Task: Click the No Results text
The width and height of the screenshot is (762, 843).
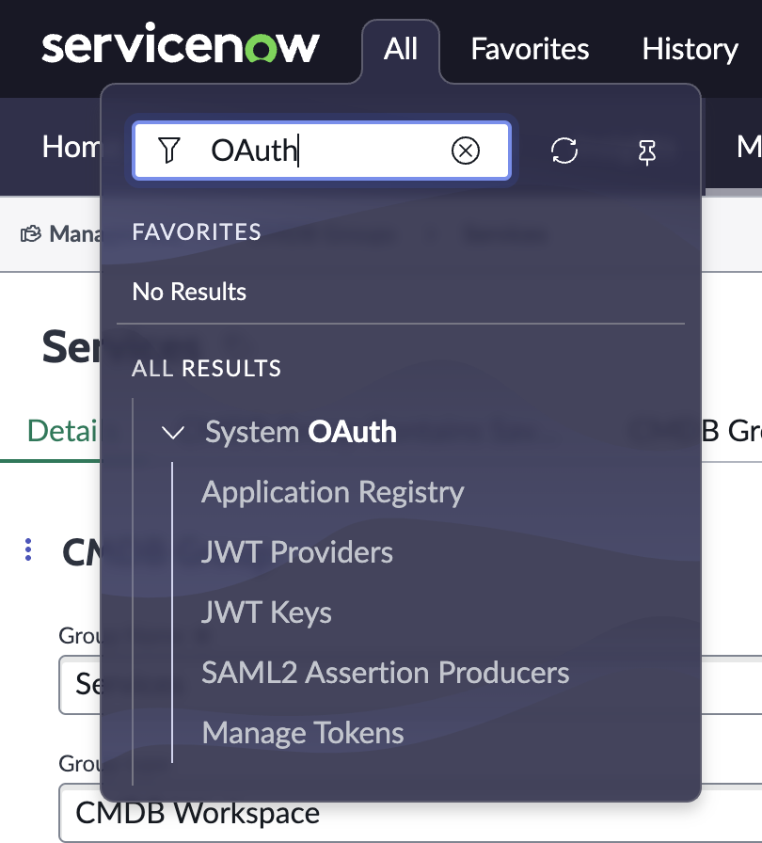Action: tap(189, 292)
